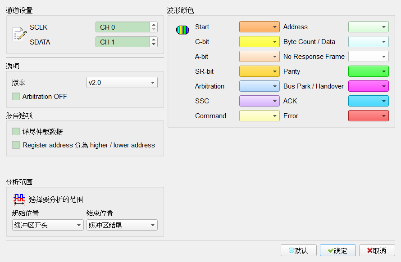Decrease the SCLK channel with down arrow
Screen dimensions: 401x262
(x=154, y=29)
